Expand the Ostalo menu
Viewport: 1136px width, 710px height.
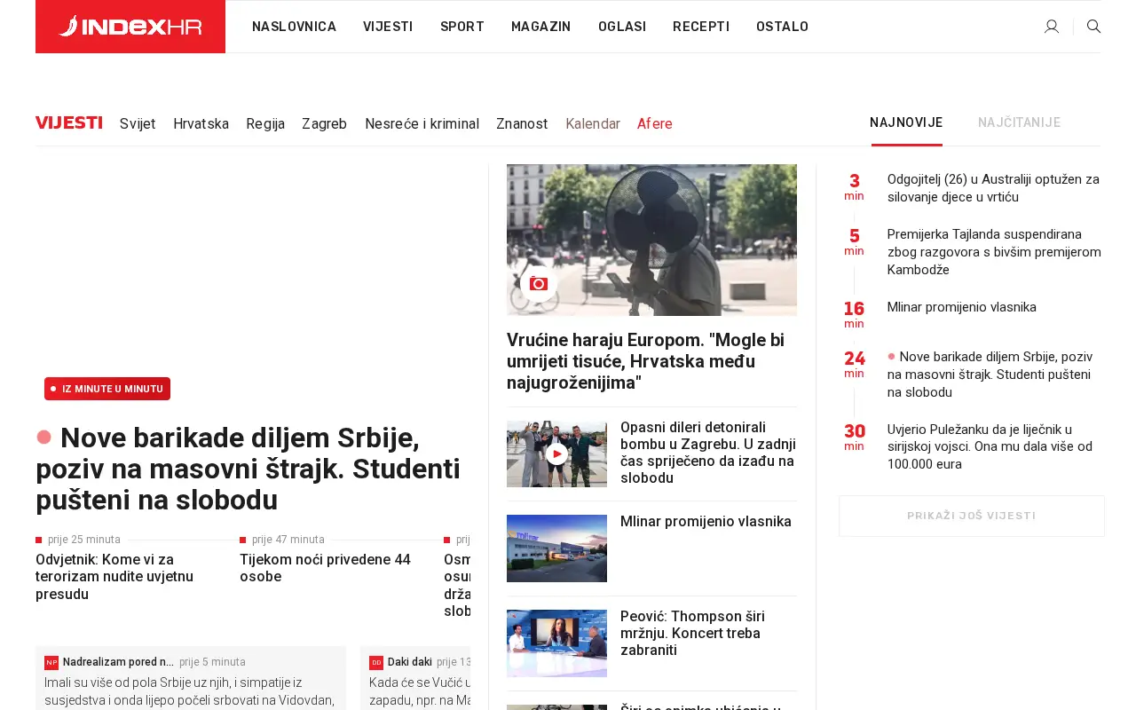pyautogui.click(x=783, y=27)
